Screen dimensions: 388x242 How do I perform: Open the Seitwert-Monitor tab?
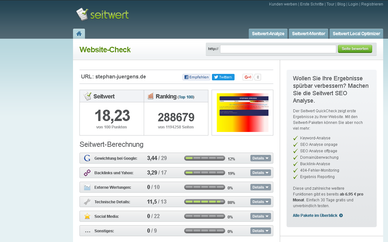tap(309, 34)
